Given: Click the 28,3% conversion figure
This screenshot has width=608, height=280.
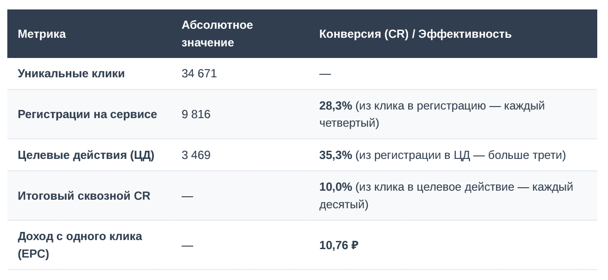Looking at the screenshot, I should point(335,106).
